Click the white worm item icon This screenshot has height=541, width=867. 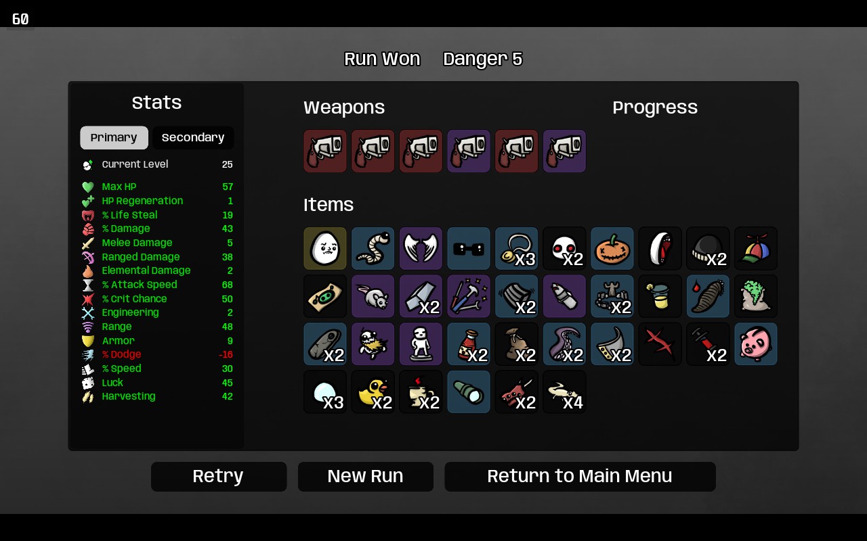click(373, 248)
